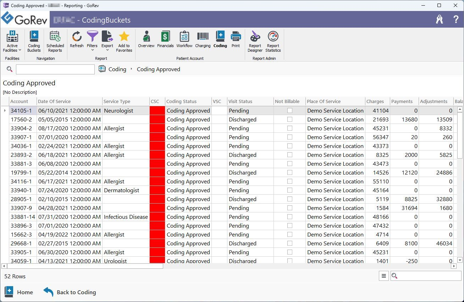464x302 pixels.
Task: Toggle Not Billable for account 19799-1
Action: tap(290, 172)
